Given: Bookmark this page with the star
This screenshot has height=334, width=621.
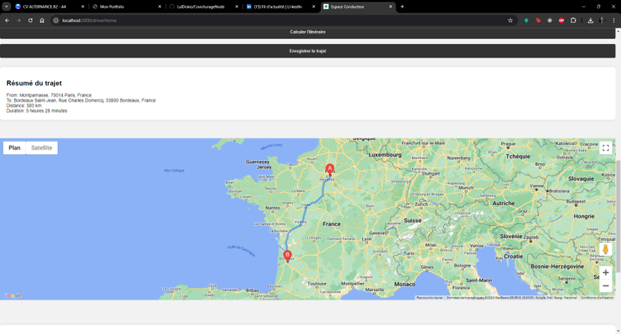Looking at the screenshot, I should 510,20.
